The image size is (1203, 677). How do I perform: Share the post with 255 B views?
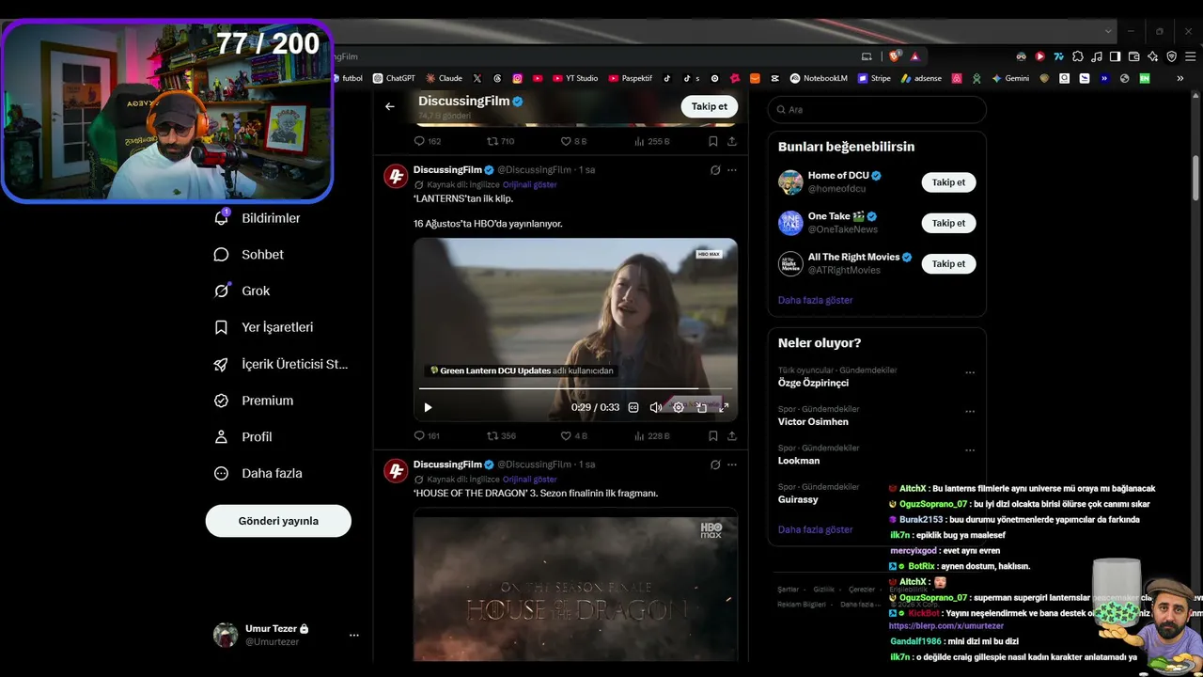tap(732, 141)
